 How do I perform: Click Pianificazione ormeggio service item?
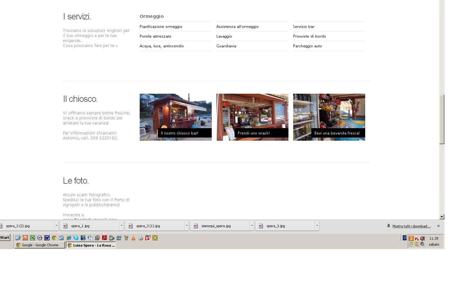161,27
